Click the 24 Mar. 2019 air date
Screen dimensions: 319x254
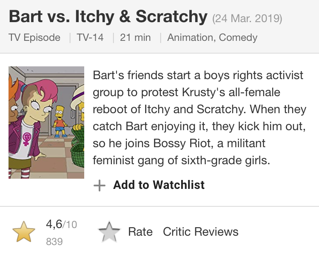click(x=247, y=19)
